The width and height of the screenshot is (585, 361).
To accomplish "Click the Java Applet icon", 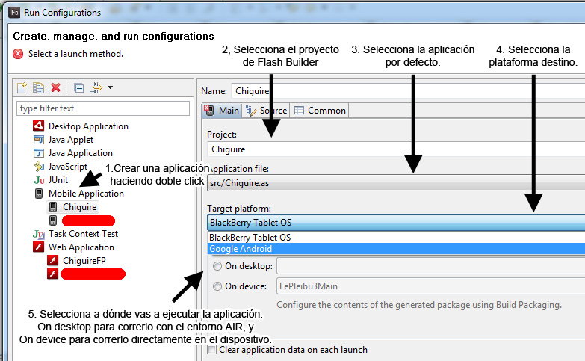I will coord(38,140).
